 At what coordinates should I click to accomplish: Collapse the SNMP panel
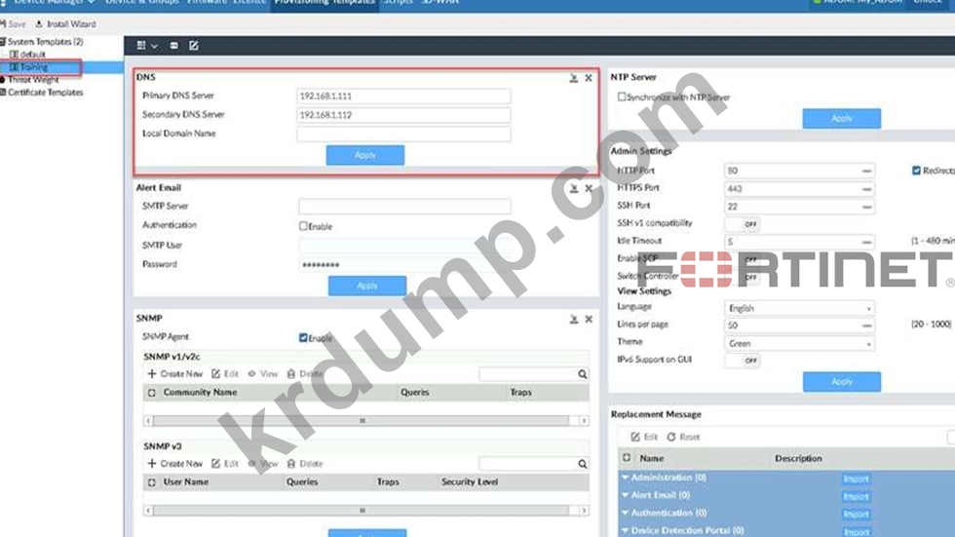(574, 319)
